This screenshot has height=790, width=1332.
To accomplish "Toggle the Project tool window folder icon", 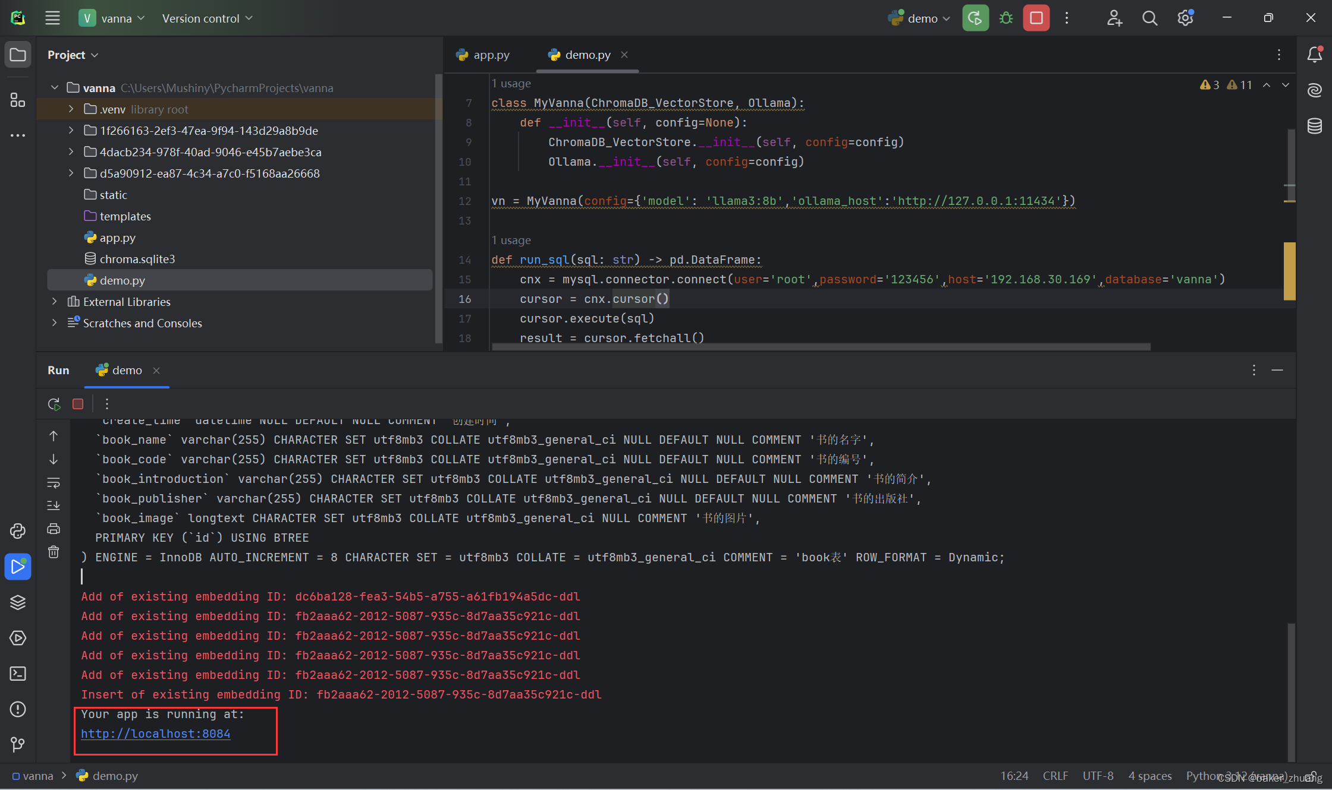I will click(x=18, y=55).
